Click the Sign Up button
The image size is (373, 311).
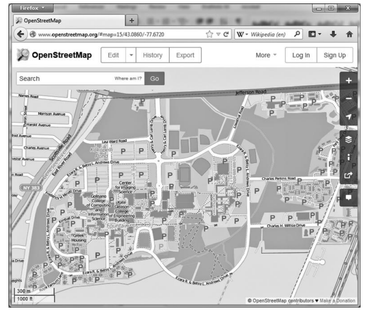tap(334, 55)
